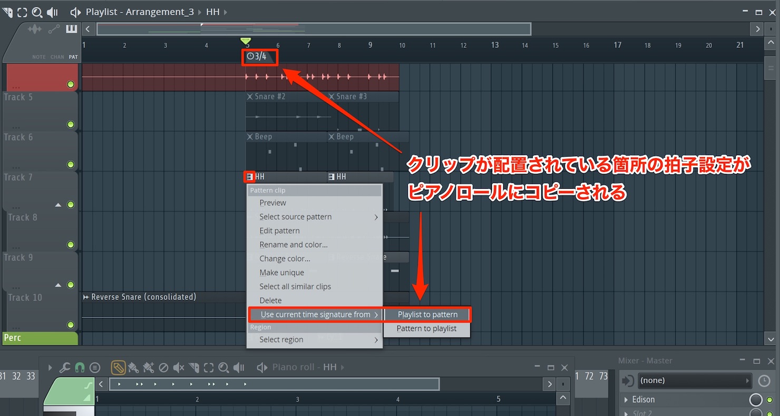The height and width of the screenshot is (416, 780).
Task: Toggle Edison slot enable light
Action: [x=769, y=400]
